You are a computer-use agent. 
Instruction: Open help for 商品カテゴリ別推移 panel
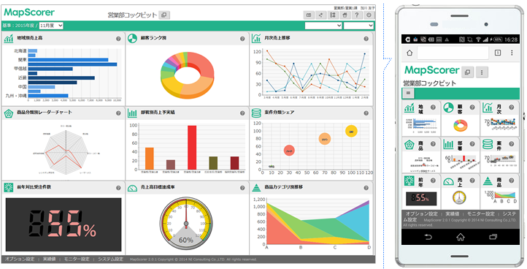(x=366, y=188)
